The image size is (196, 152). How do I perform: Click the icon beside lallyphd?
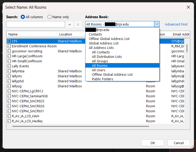9,81
